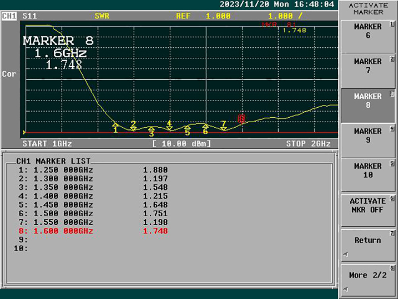Viewport: 398px width, 299px height.
Task: Select marker list row 6: 1.500 000GHz
Action: tap(93, 214)
